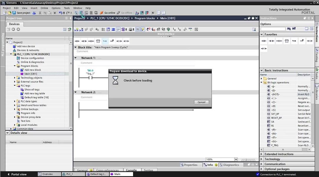Image resolution: width=319 pixels, height=177 pixels.
Task: Click the search up icon in Instructions Options
Action: click(x=294, y=29)
